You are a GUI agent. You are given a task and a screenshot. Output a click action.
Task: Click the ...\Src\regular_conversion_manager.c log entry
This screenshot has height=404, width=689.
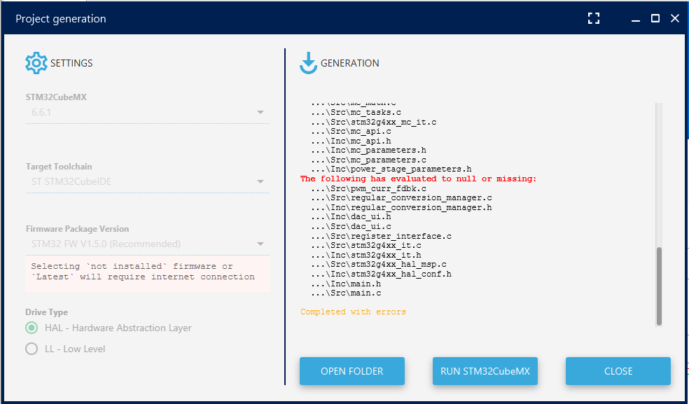click(401, 198)
